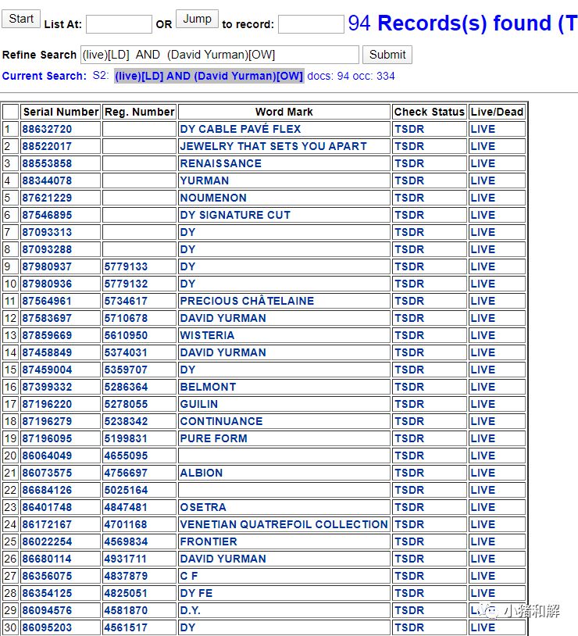
Task: Open registration number 5734617
Action: click(x=127, y=301)
